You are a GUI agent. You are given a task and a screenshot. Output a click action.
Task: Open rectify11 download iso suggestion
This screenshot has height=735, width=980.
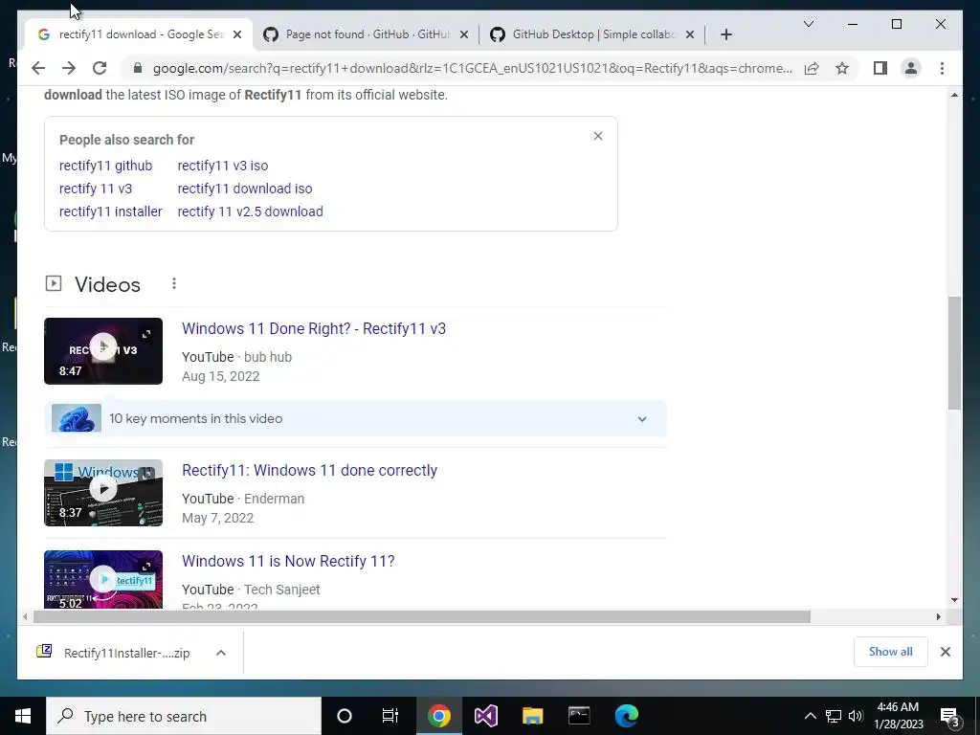pos(245,189)
